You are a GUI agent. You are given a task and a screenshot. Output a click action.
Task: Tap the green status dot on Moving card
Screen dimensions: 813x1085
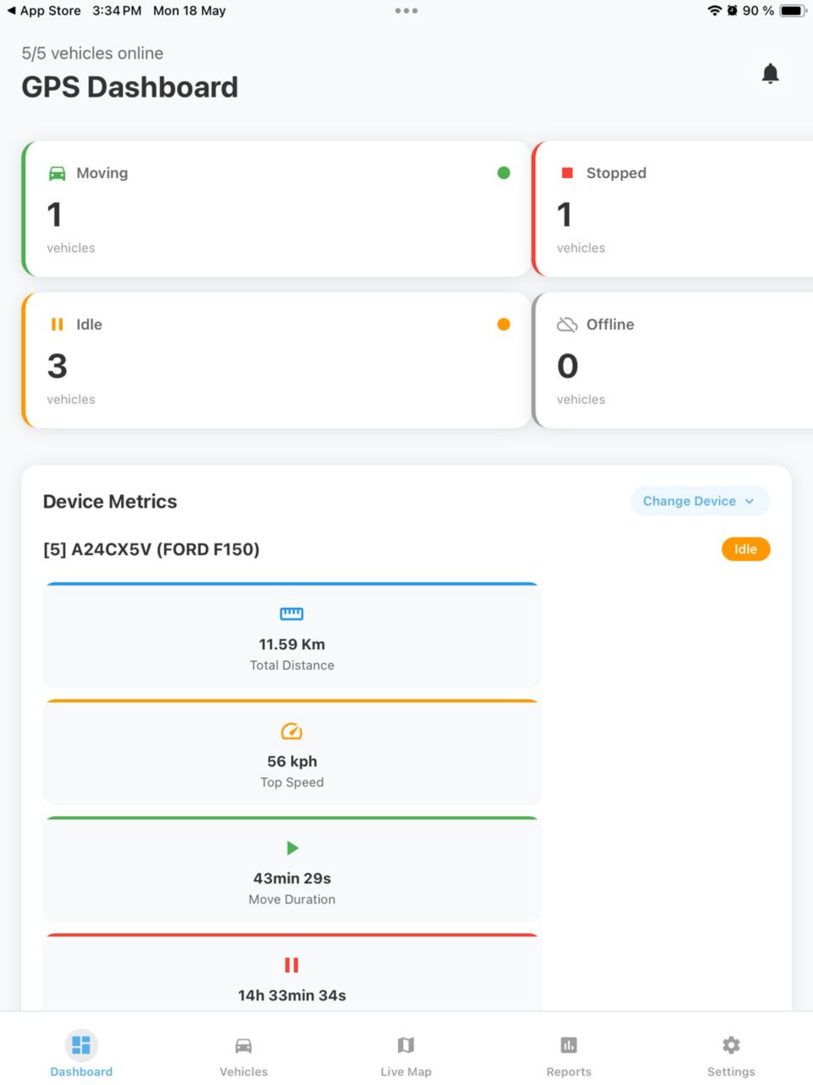click(x=503, y=173)
